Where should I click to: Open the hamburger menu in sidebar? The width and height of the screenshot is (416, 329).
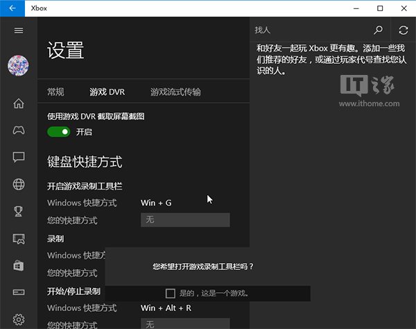pos(19,31)
